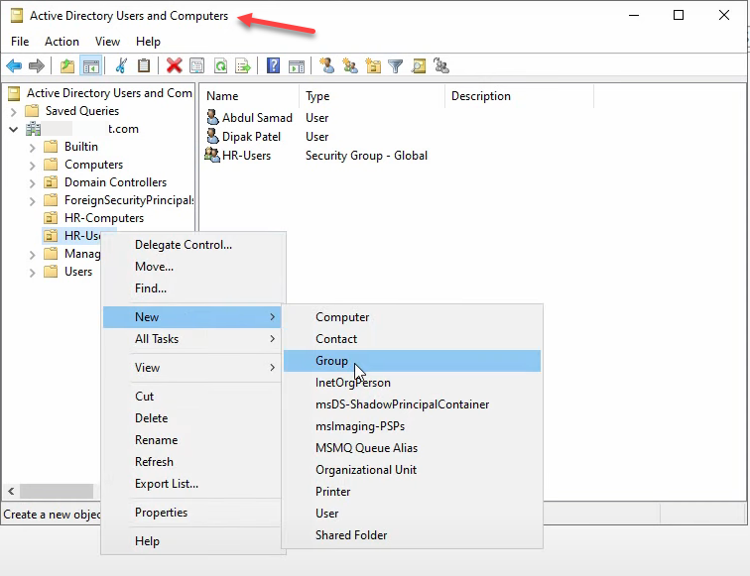Toggle Show/Hide Console Tree icon
This screenshot has height=576, width=750.
(x=91, y=65)
